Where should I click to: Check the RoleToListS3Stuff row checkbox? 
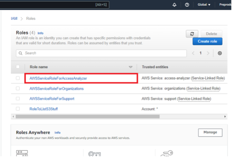(18, 109)
